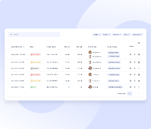This screenshot has width=151, height=129.
Task: Click provider avatar in the Refunded row
Action: pos(90,68)
